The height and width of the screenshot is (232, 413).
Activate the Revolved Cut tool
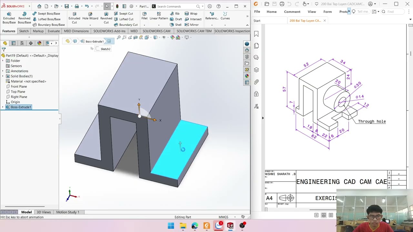tap(106, 18)
